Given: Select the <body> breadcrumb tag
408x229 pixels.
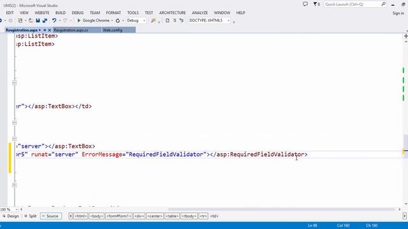Looking at the screenshot, I should coord(96,216).
